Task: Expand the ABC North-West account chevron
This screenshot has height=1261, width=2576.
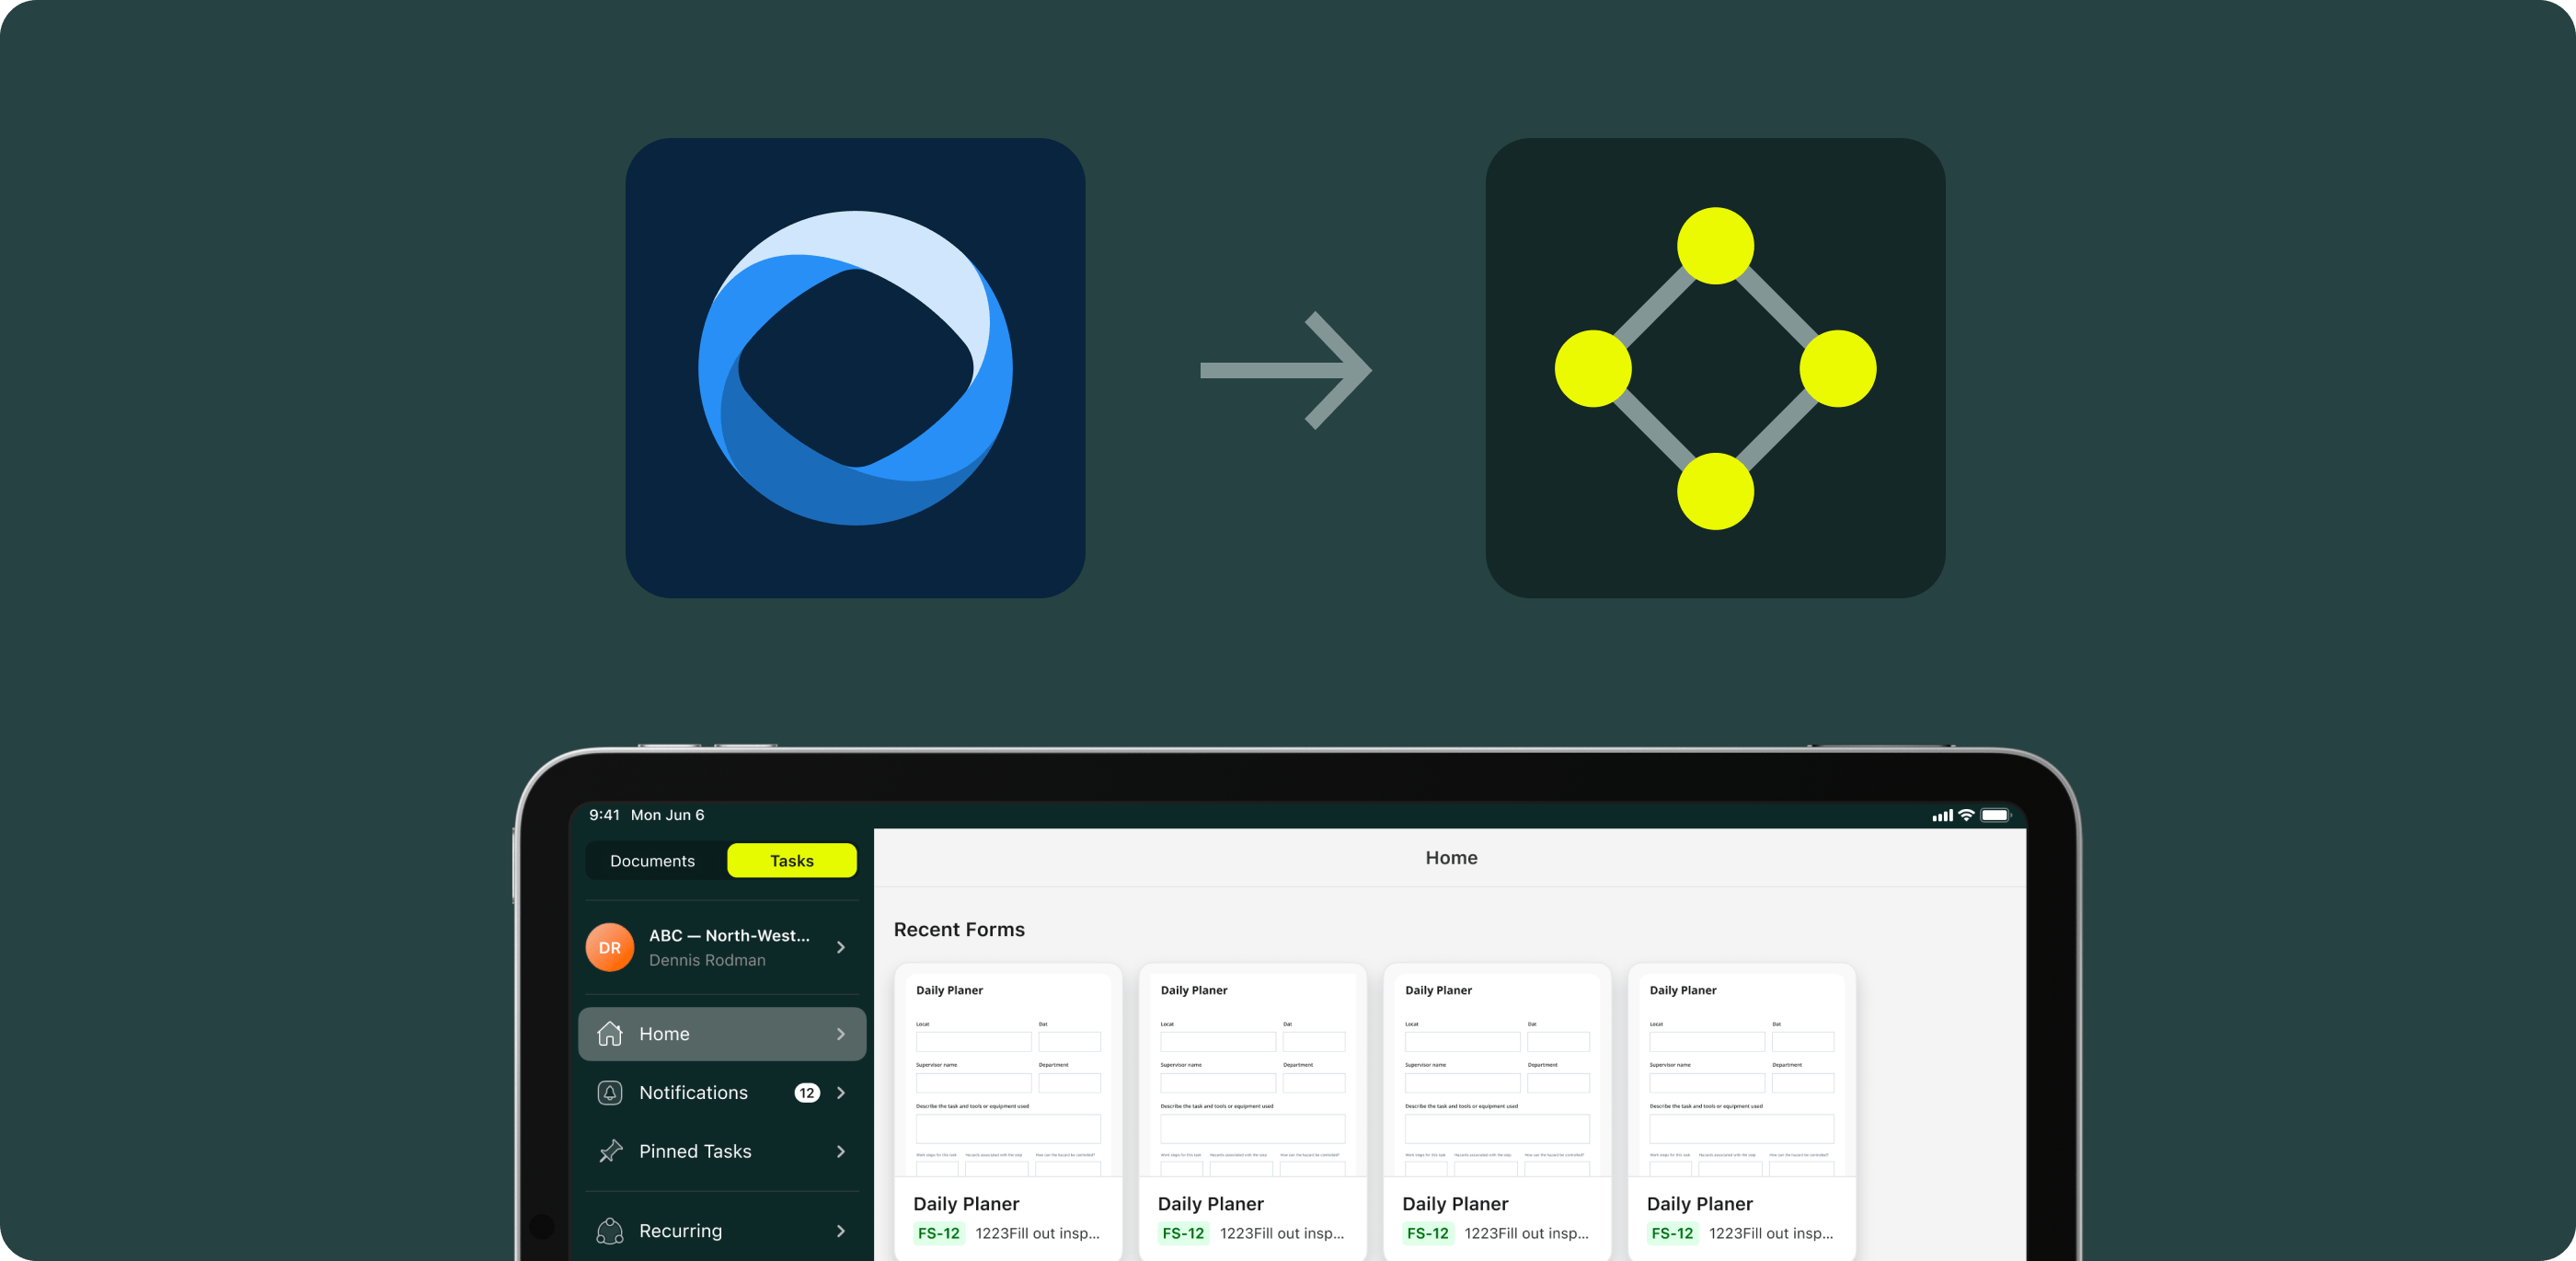Action: point(841,947)
